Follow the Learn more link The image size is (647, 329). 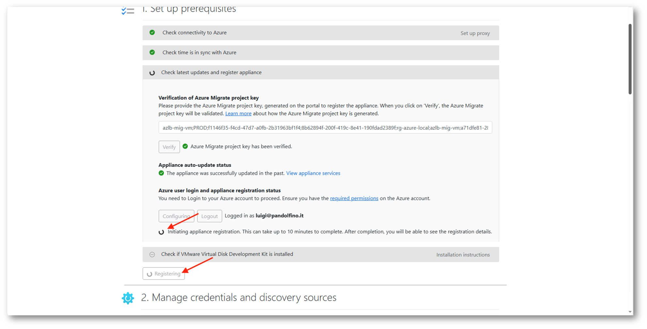(x=238, y=114)
